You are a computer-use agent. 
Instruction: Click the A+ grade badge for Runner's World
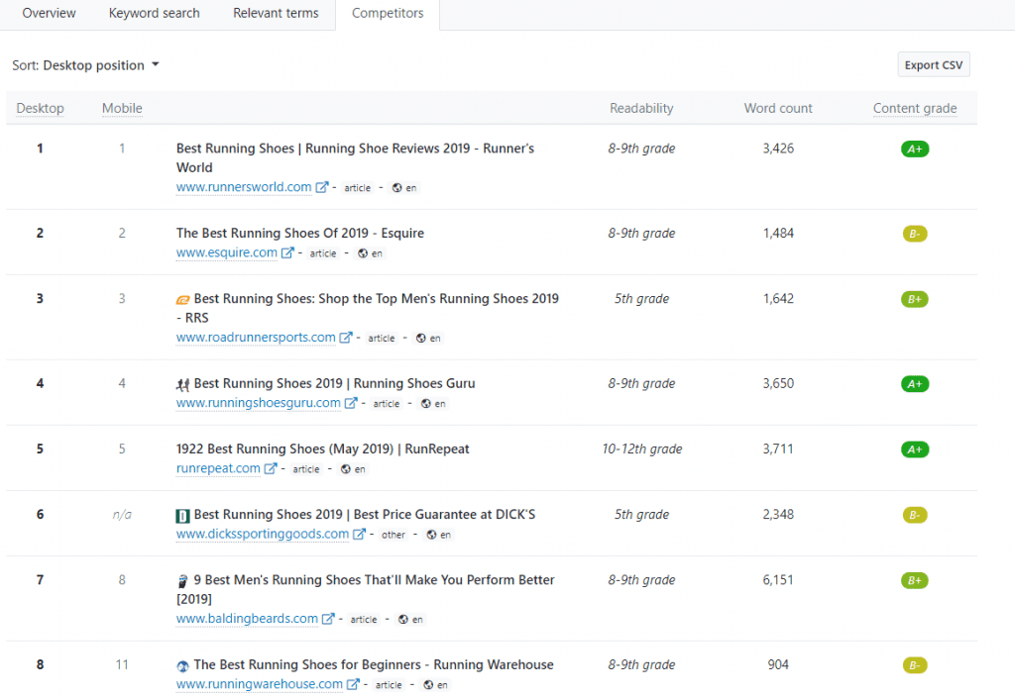(x=914, y=150)
